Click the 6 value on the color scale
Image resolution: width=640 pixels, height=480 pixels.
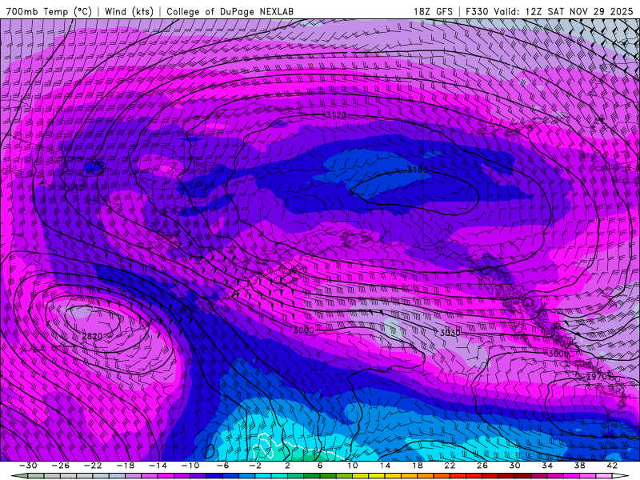(320, 466)
